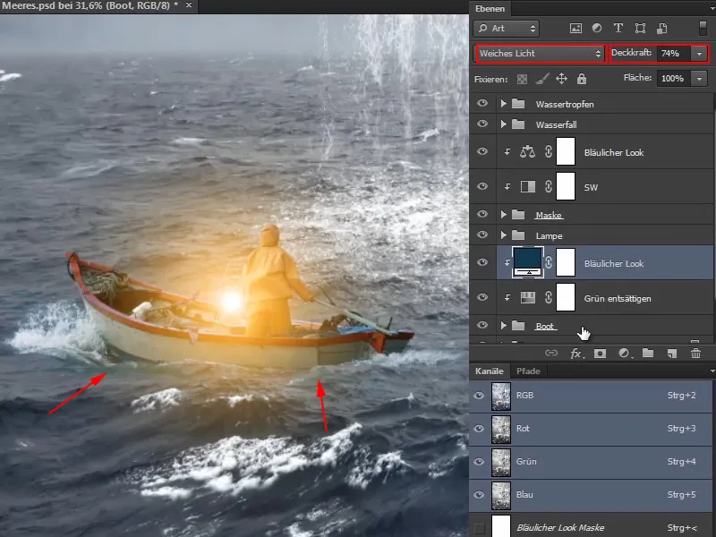716x537 pixels.
Task: Click mask link chain on selected Bläulicher Look layer
Action: pos(549,262)
